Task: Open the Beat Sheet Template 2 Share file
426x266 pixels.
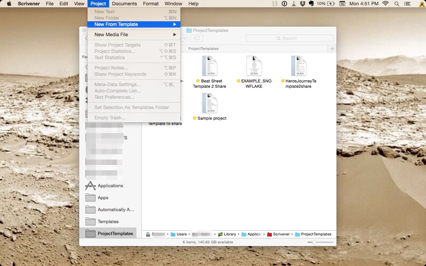Action: tap(210, 66)
